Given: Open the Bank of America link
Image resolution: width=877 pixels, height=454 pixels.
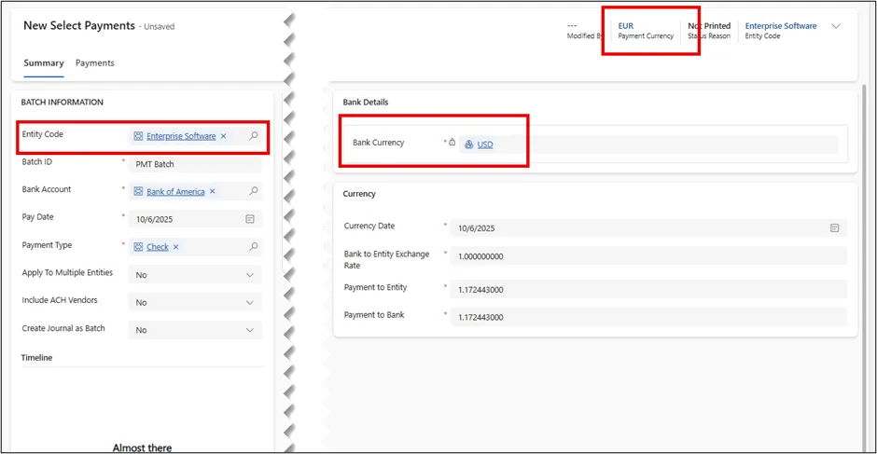Looking at the screenshot, I should [175, 192].
